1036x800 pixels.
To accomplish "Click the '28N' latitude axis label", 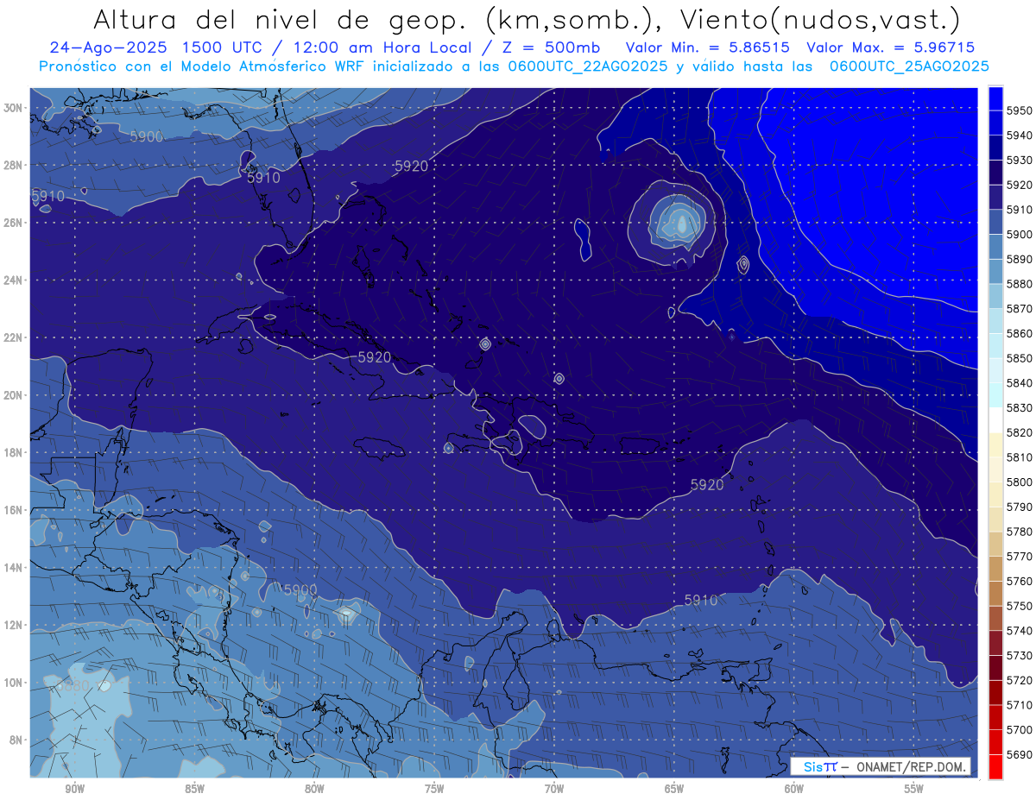I will [x=12, y=165].
